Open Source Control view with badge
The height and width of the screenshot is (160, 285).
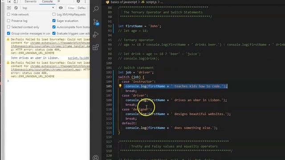96,22
